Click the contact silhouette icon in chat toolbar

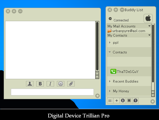[x=30, y=84]
